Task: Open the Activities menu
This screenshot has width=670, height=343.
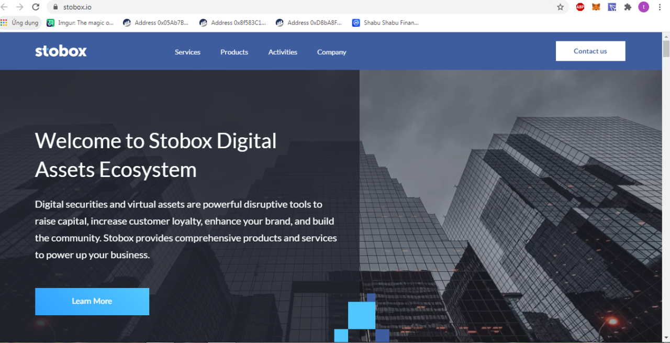Action: point(283,52)
